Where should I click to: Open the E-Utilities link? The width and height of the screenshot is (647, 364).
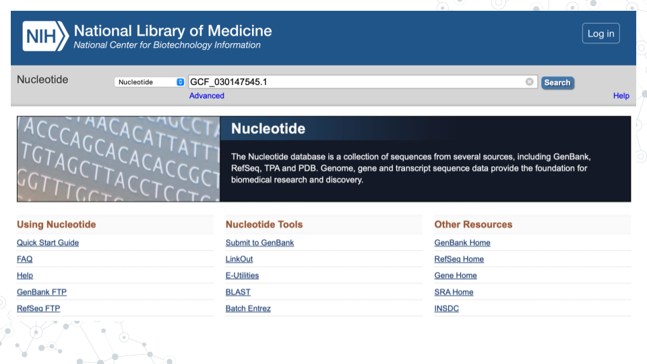coord(242,276)
